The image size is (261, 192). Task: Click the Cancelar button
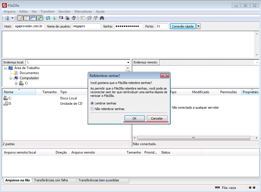click(x=157, y=118)
